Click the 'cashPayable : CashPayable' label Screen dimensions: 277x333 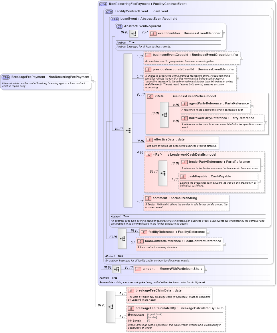tap(209, 177)
